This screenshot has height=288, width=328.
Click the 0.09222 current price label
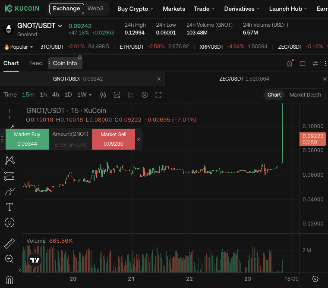coord(312,139)
